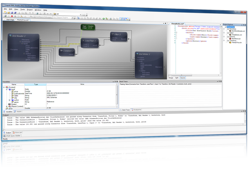251x174 pixels.
Task: Click the Xml Writer 1 node icon
Action: [x=137, y=54]
